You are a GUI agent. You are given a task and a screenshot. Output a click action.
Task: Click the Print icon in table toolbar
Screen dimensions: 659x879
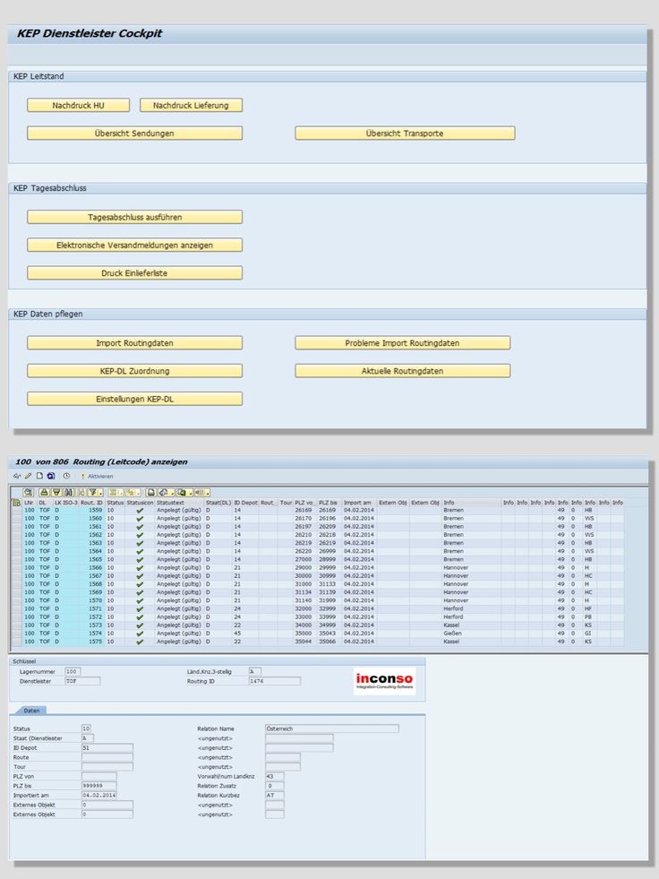pyautogui.click(x=150, y=492)
